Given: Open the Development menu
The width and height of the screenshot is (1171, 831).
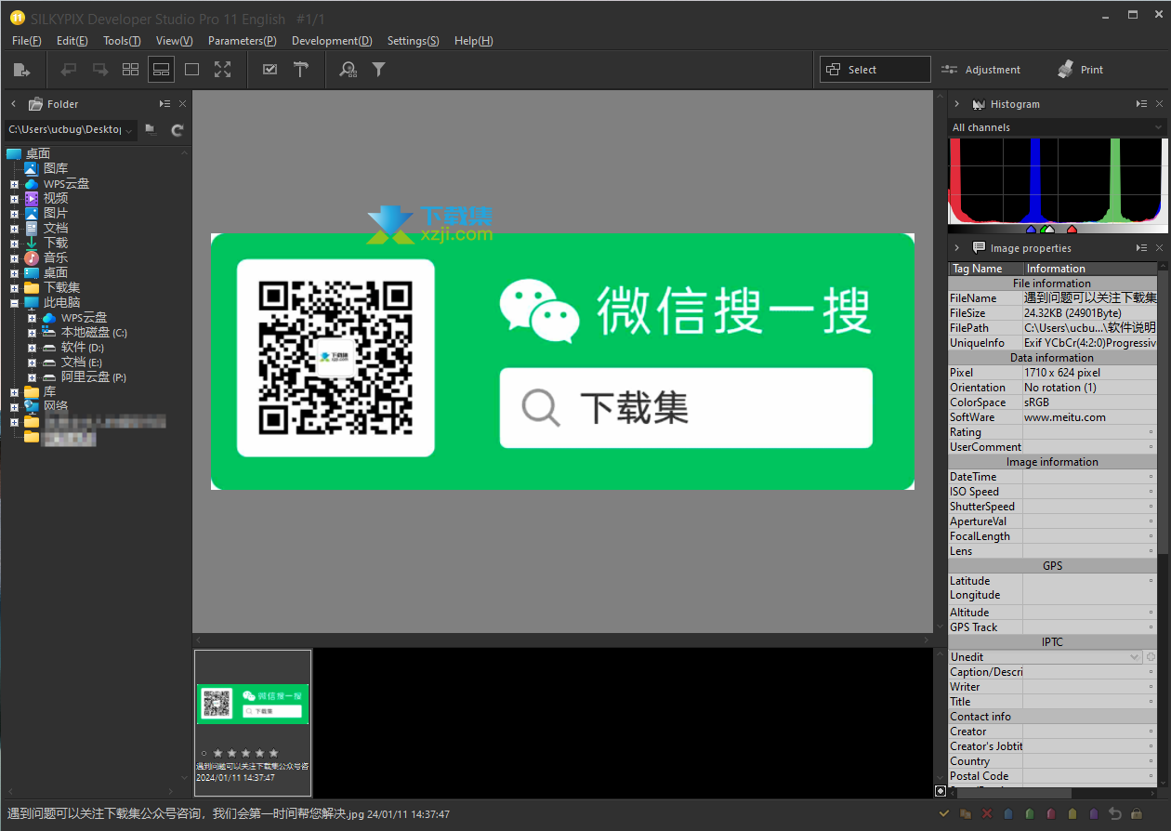Looking at the screenshot, I should point(332,41).
